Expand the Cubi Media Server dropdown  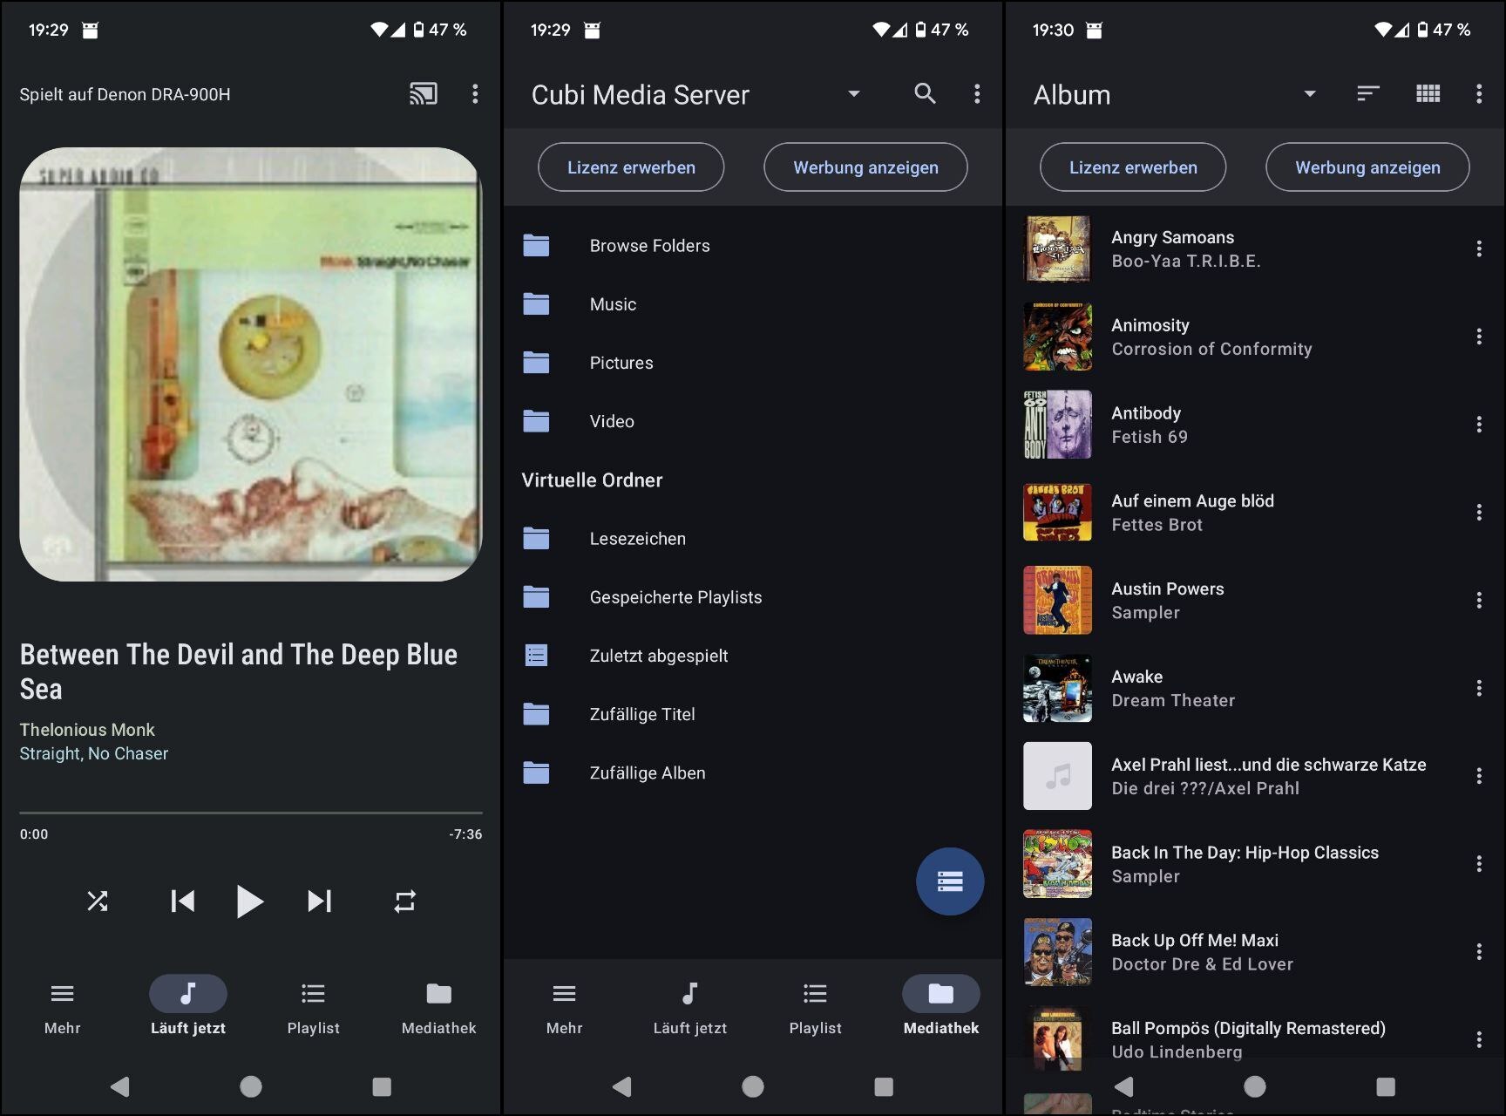coord(854,94)
